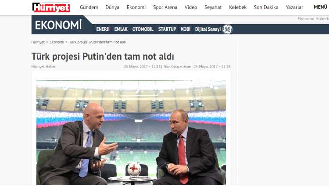The height and width of the screenshot is (186, 329).
Task: Navigate to the Video section
Action: coord(191,7)
